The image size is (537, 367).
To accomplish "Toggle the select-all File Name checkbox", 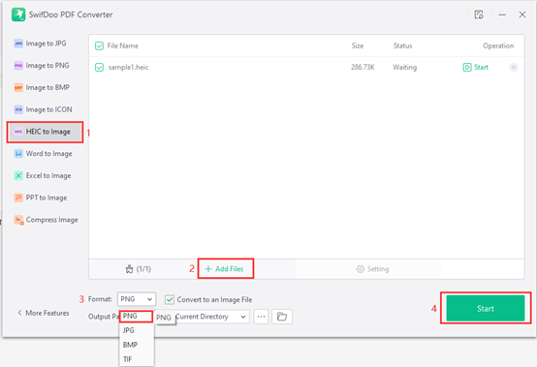I will pyautogui.click(x=99, y=46).
